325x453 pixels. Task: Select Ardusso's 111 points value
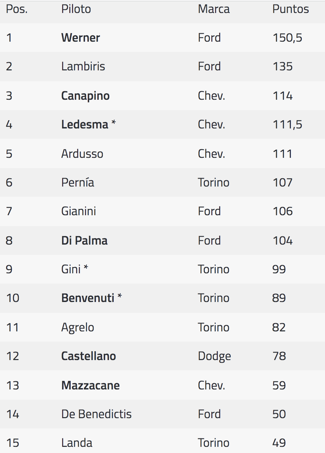pos(282,154)
